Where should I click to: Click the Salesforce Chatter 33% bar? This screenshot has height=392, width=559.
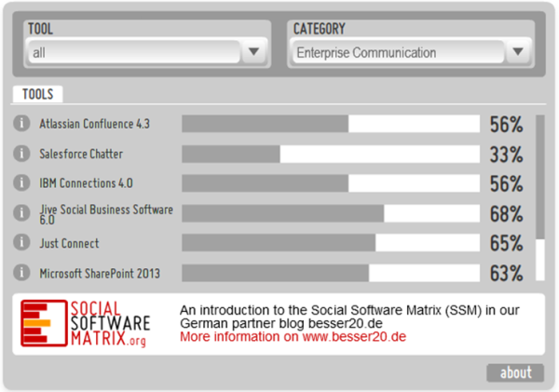(x=330, y=154)
